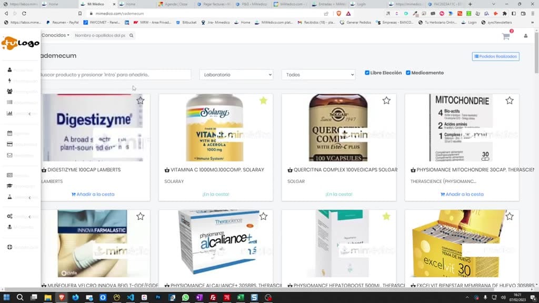Open the credit card sidebar icon

[9, 144]
